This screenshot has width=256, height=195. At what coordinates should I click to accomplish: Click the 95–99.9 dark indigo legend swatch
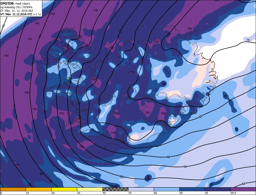tap(218, 189)
